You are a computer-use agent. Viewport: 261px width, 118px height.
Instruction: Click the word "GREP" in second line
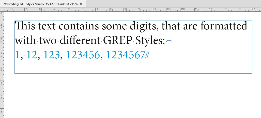point(117,41)
